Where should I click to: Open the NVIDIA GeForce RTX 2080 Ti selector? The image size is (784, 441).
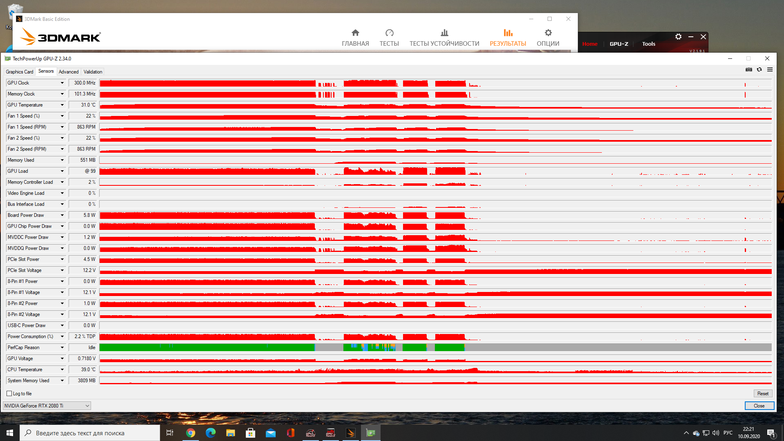pyautogui.click(x=47, y=405)
